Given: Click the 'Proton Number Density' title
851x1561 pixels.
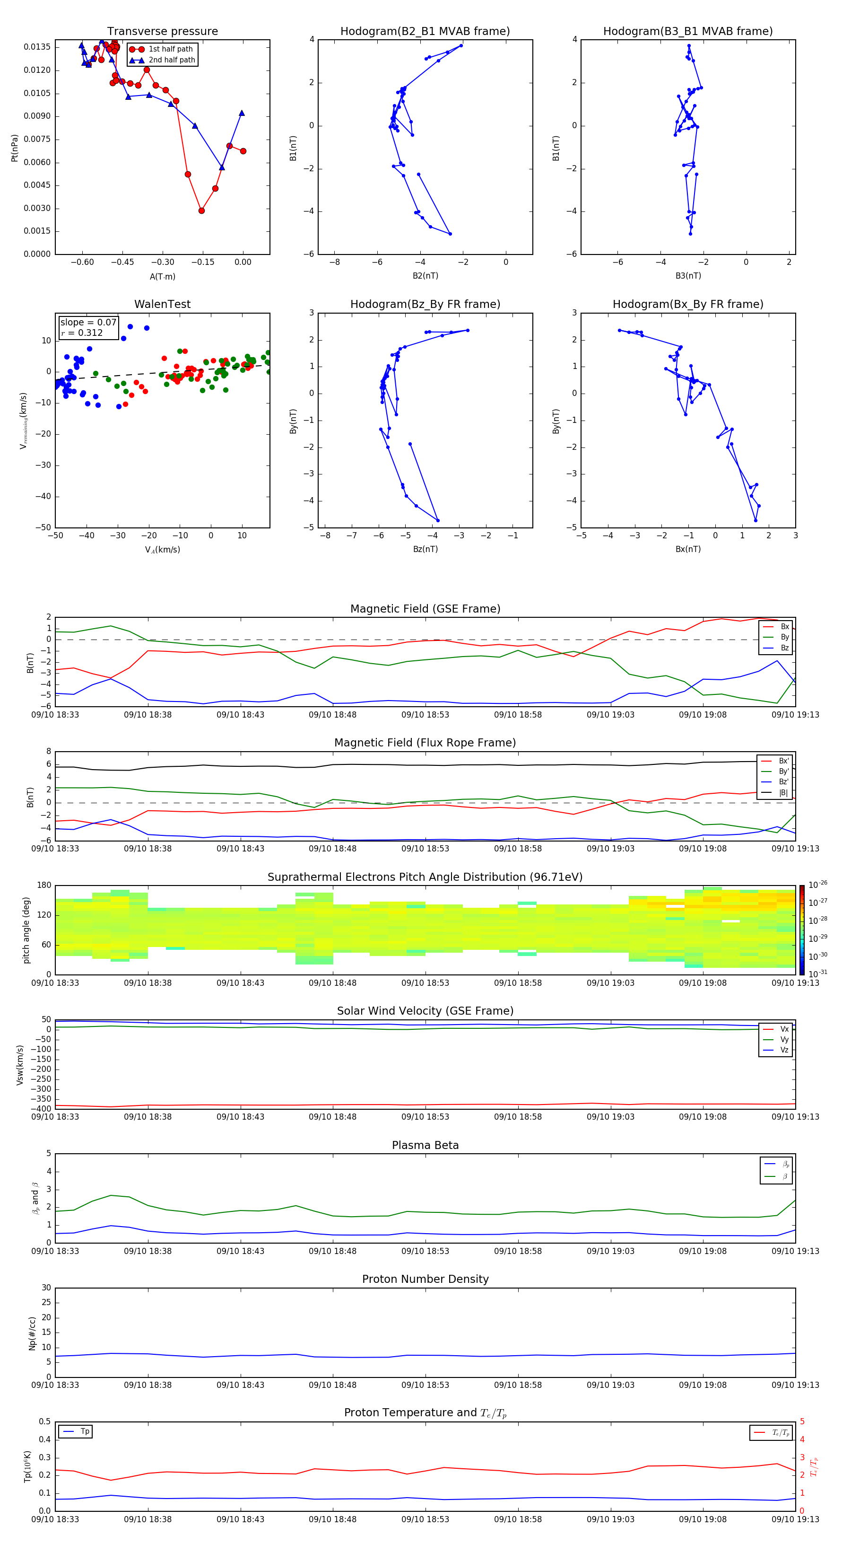Looking at the screenshot, I should (x=425, y=1279).
